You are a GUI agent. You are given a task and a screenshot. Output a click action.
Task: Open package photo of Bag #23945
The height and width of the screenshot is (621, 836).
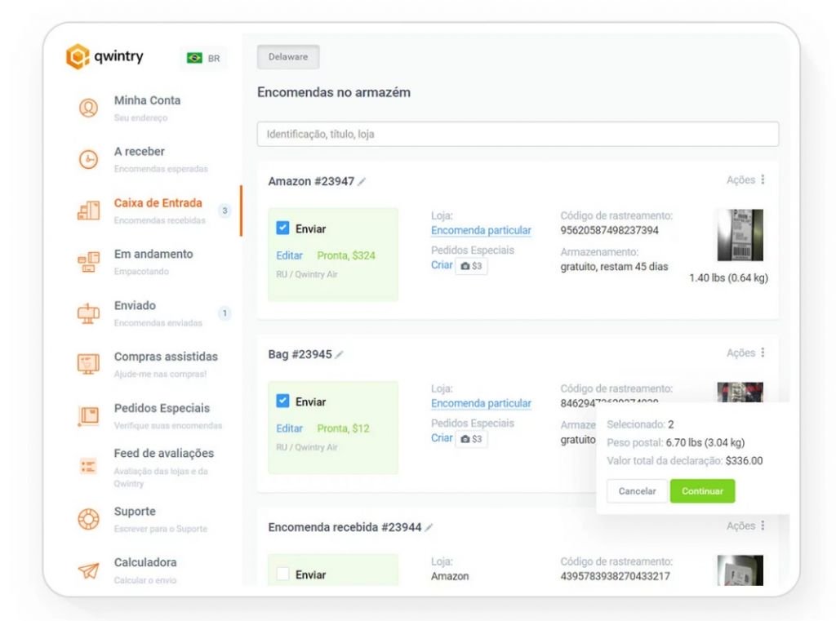740,393
